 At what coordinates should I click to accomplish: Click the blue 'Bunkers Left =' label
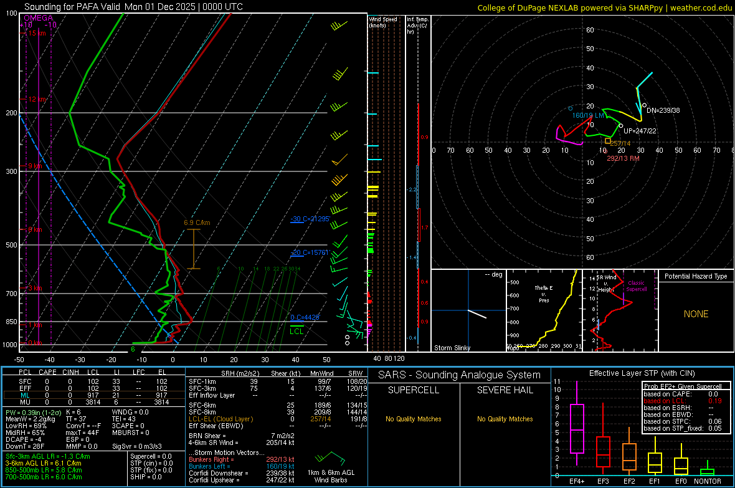209,466
